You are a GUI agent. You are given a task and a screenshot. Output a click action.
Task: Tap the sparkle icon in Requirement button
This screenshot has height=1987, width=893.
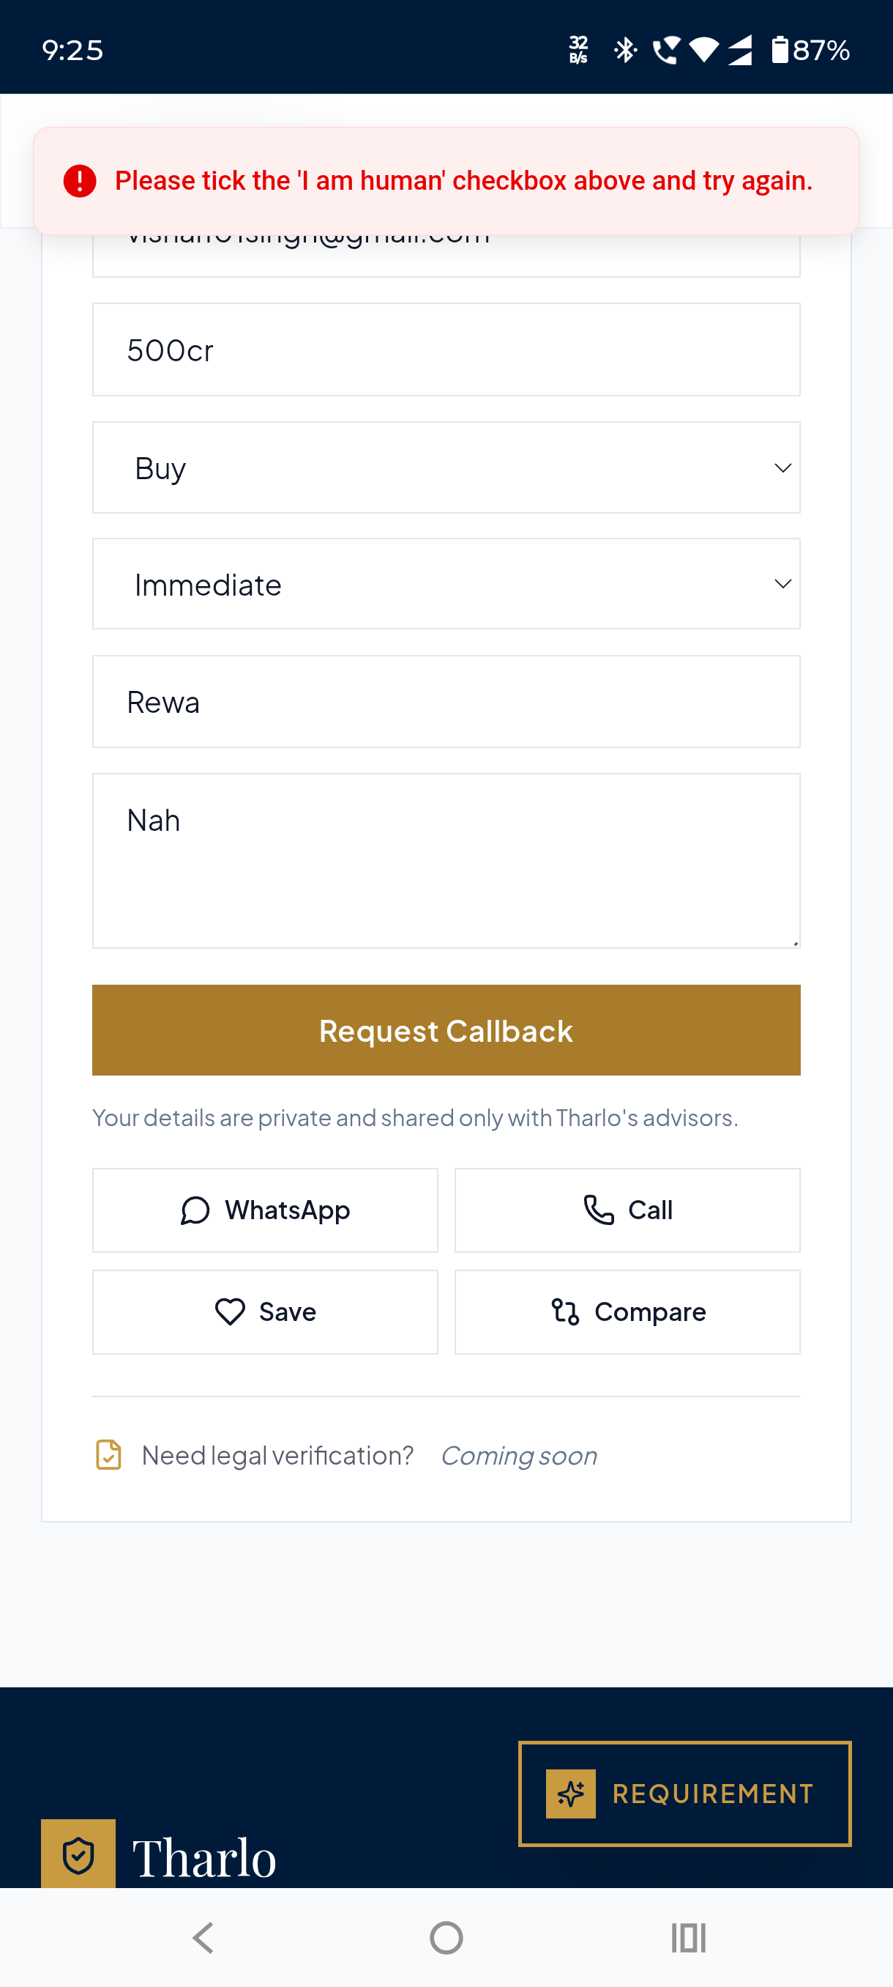tap(571, 1794)
